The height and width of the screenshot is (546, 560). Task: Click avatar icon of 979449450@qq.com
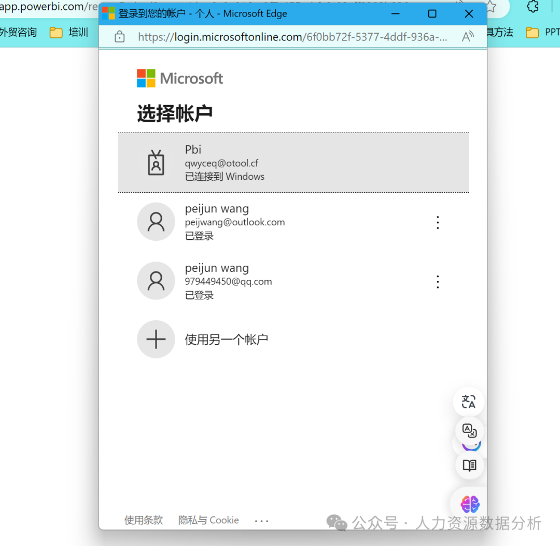point(156,281)
